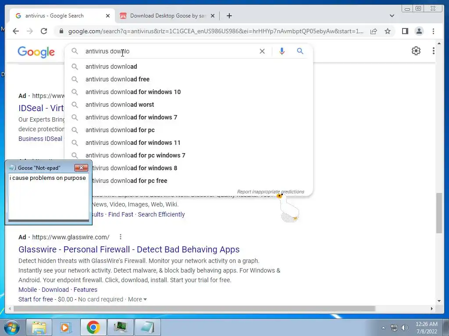Screen dimensions: 449x336
Task: Click the forward navigation arrow
Action: tap(30, 31)
